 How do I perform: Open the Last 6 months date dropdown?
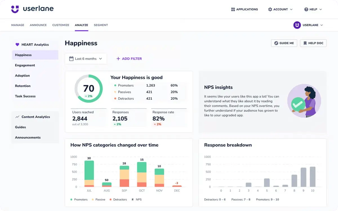click(x=86, y=59)
